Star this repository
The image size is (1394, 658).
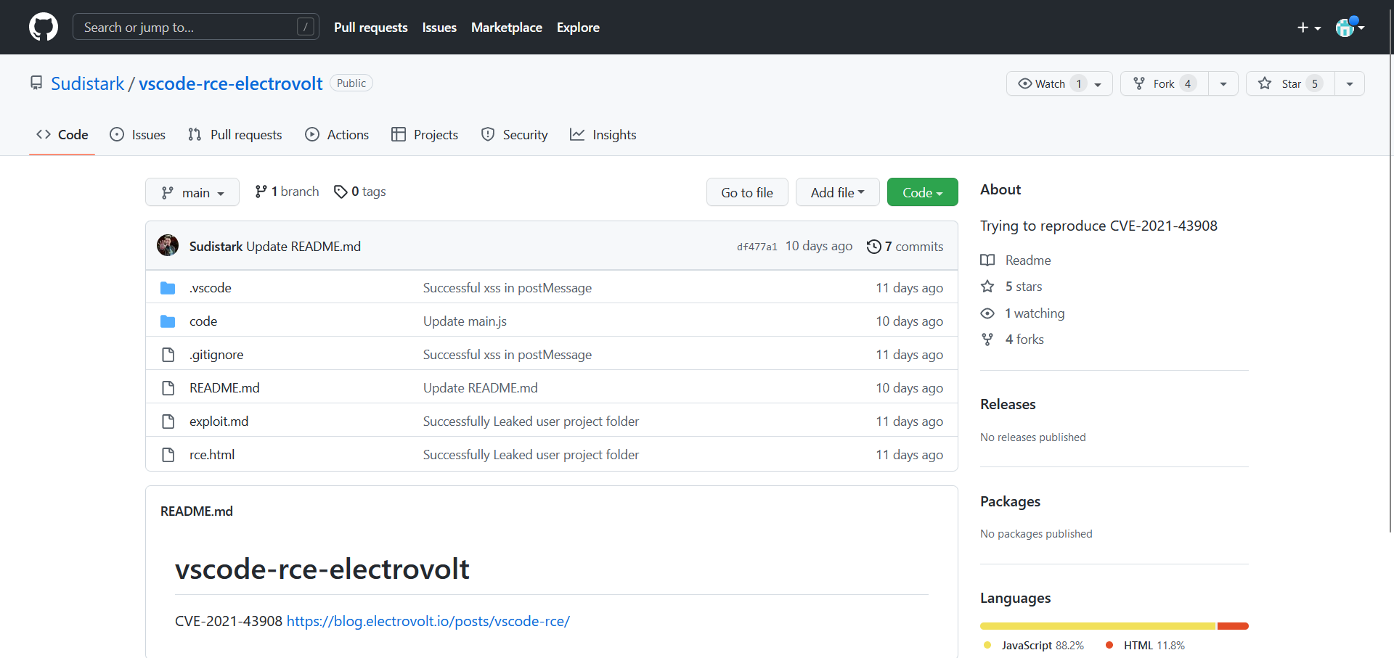pyautogui.click(x=1290, y=83)
